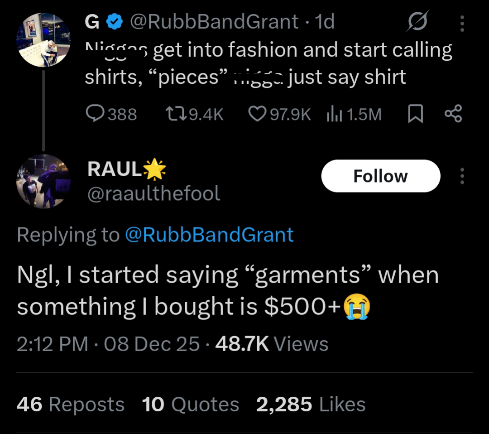The height and width of the screenshot is (434, 489).
Task: View G's profile picture
Action: pos(43,40)
